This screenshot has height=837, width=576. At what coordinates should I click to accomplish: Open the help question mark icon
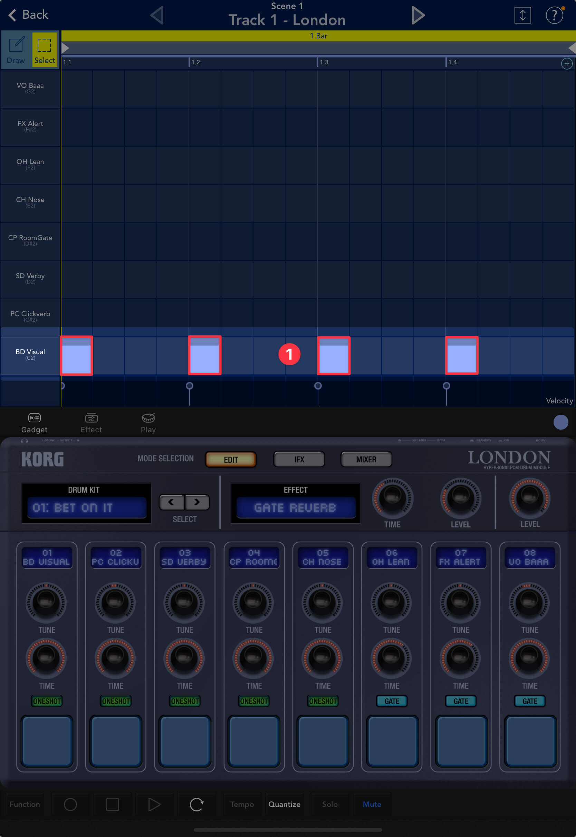click(x=554, y=16)
